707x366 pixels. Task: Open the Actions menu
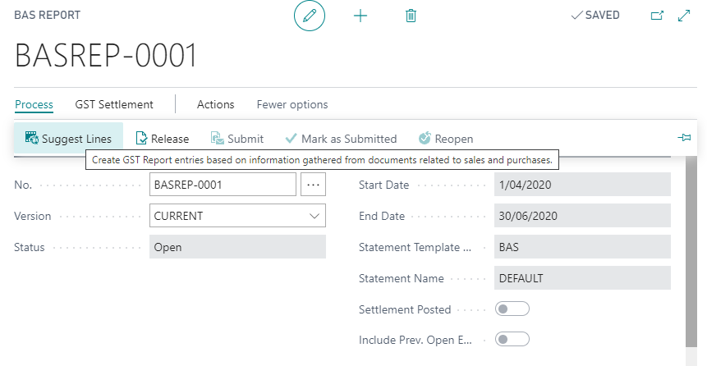[x=215, y=104]
